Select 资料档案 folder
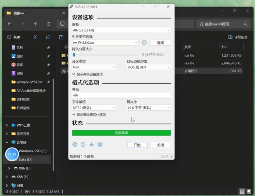The height and width of the screenshot is (196, 255). [x=21, y=99]
